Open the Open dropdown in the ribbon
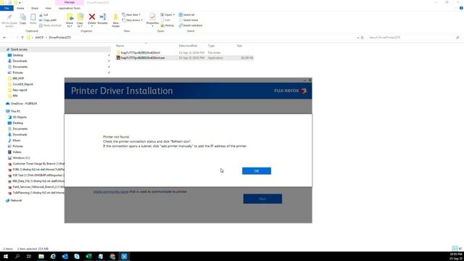This screenshot has height=261, width=464. click(x=167, y=14)
